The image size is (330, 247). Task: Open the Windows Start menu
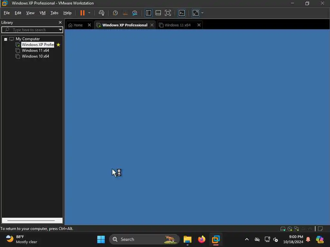tap(101, 239)
